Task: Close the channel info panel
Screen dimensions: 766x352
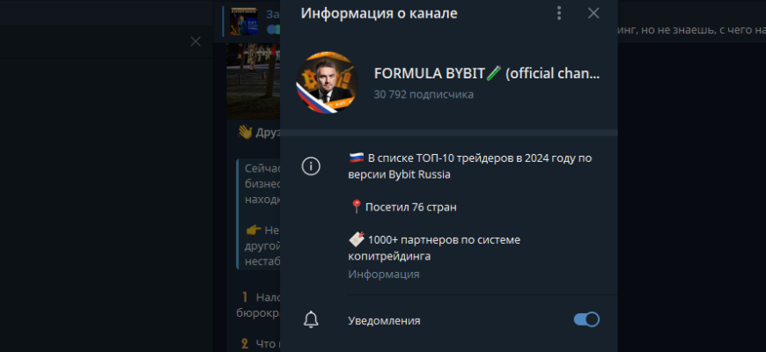Action: coord(593,13)
